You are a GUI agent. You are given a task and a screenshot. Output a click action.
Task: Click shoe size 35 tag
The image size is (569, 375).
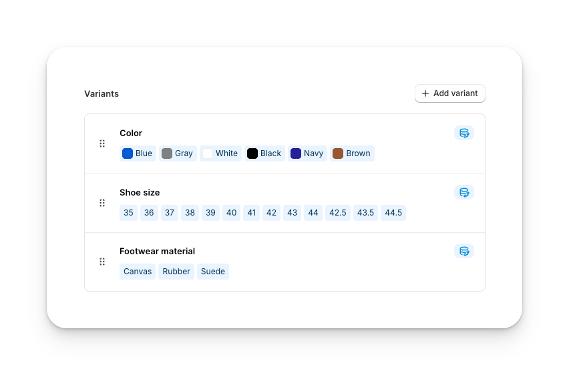128,213
